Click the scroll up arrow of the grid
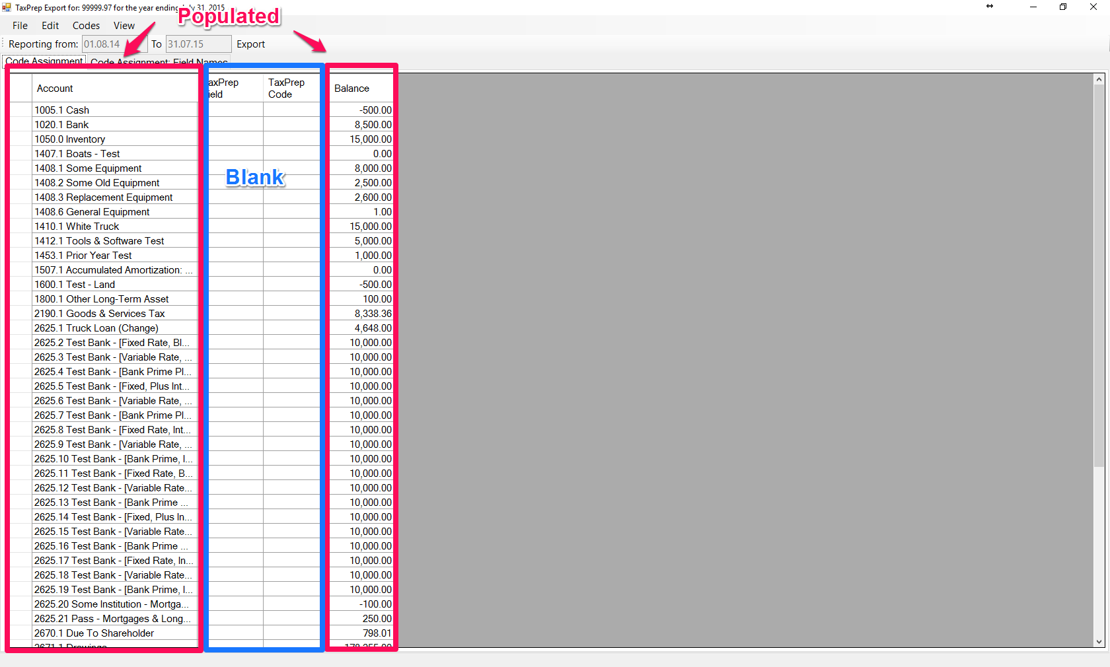Viewport: 1110px width, 667px height. pyautogui.click(x=1099, y=80)
